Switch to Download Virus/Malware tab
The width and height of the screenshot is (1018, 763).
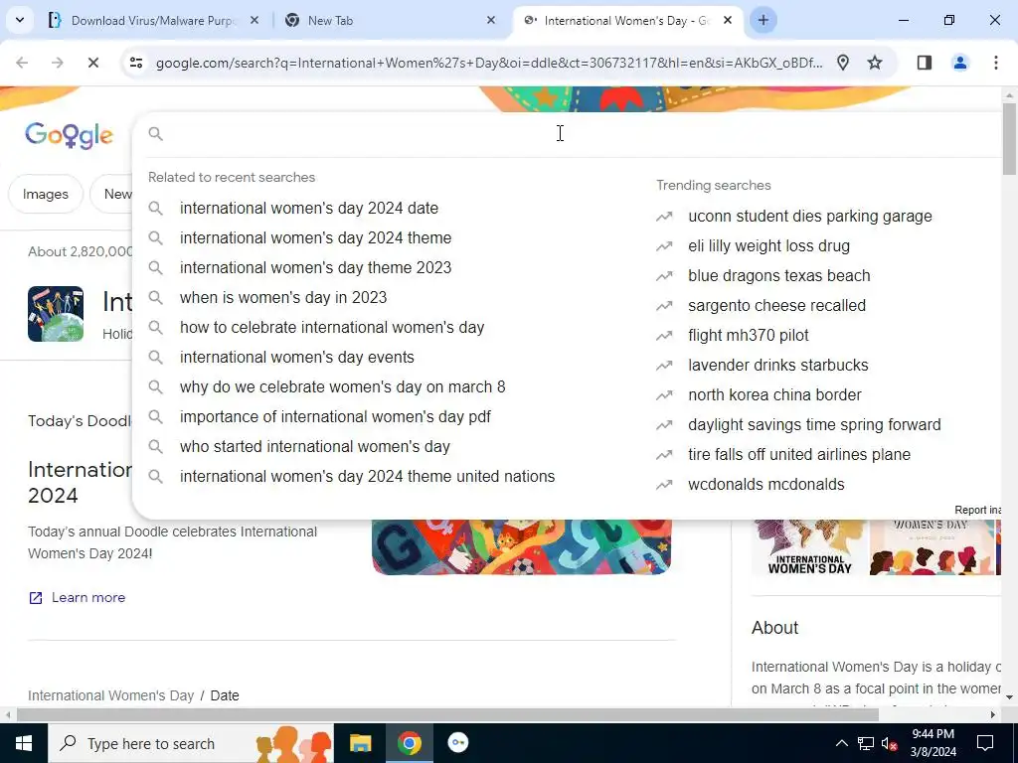[x=154, y=21]
